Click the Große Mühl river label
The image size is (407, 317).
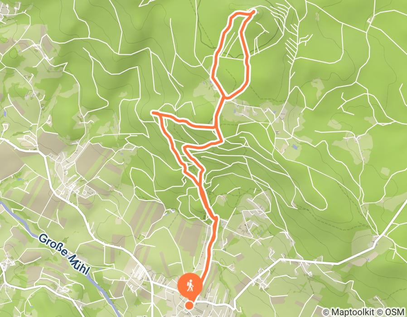[x=64, y=254]
